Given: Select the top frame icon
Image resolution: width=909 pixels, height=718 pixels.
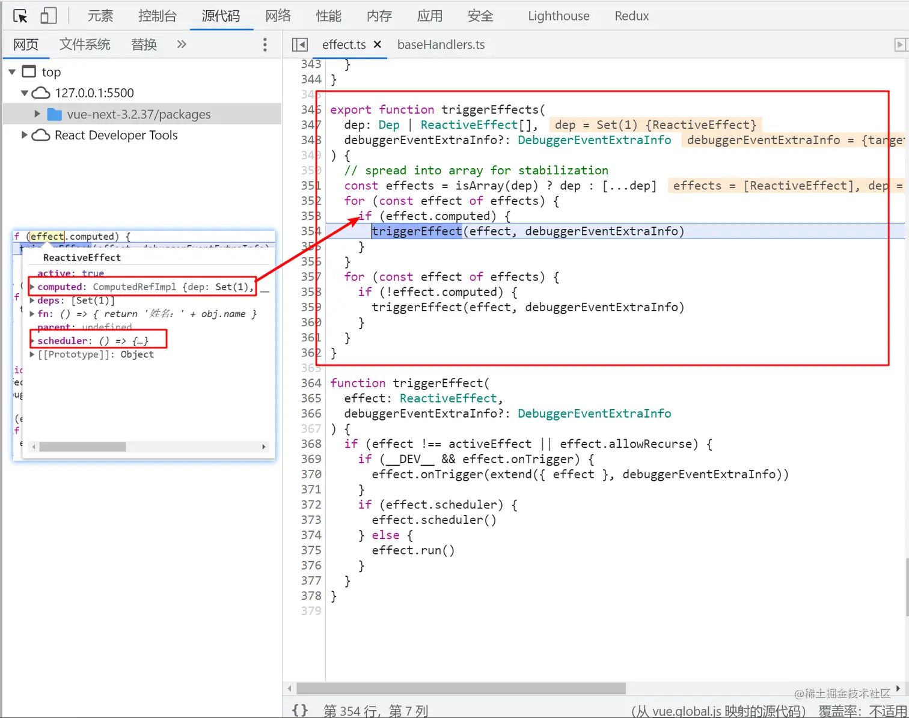Looking at the screenshot, I should [29, 71].
